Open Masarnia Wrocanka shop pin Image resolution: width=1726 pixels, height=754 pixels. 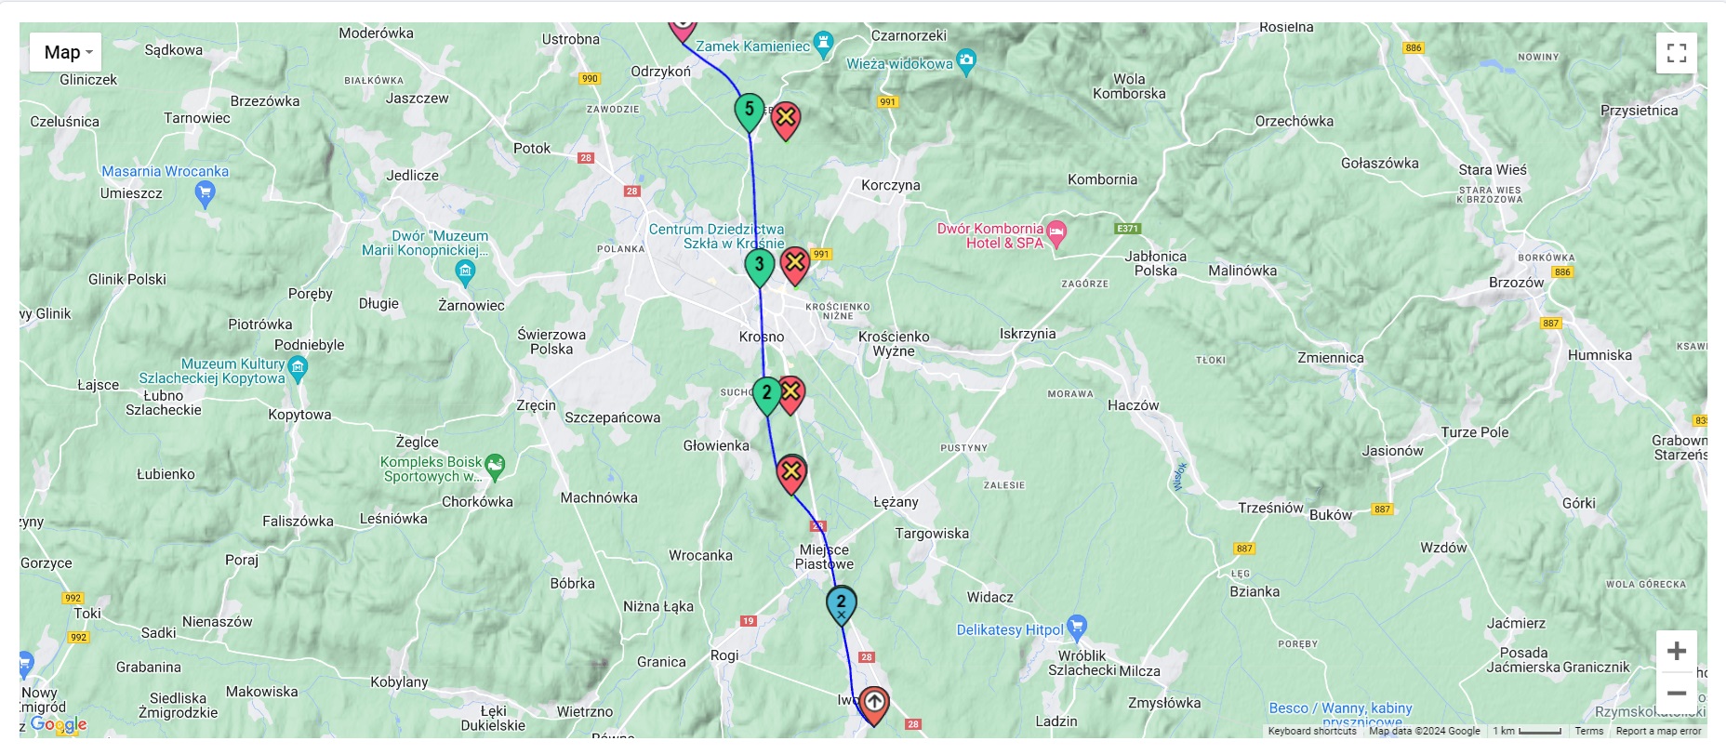[205, 192]
